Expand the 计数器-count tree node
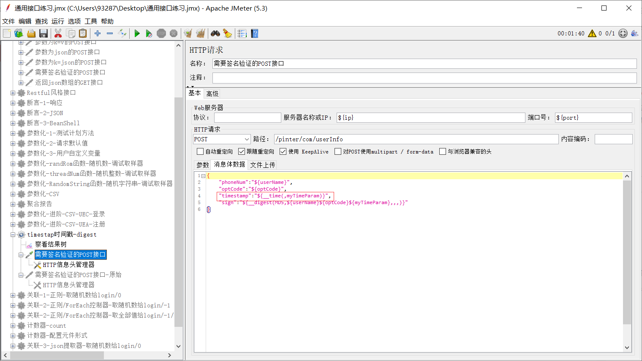The width and height of the screenshot is (642, 361). pyautogui.click(x=13, y=326)
